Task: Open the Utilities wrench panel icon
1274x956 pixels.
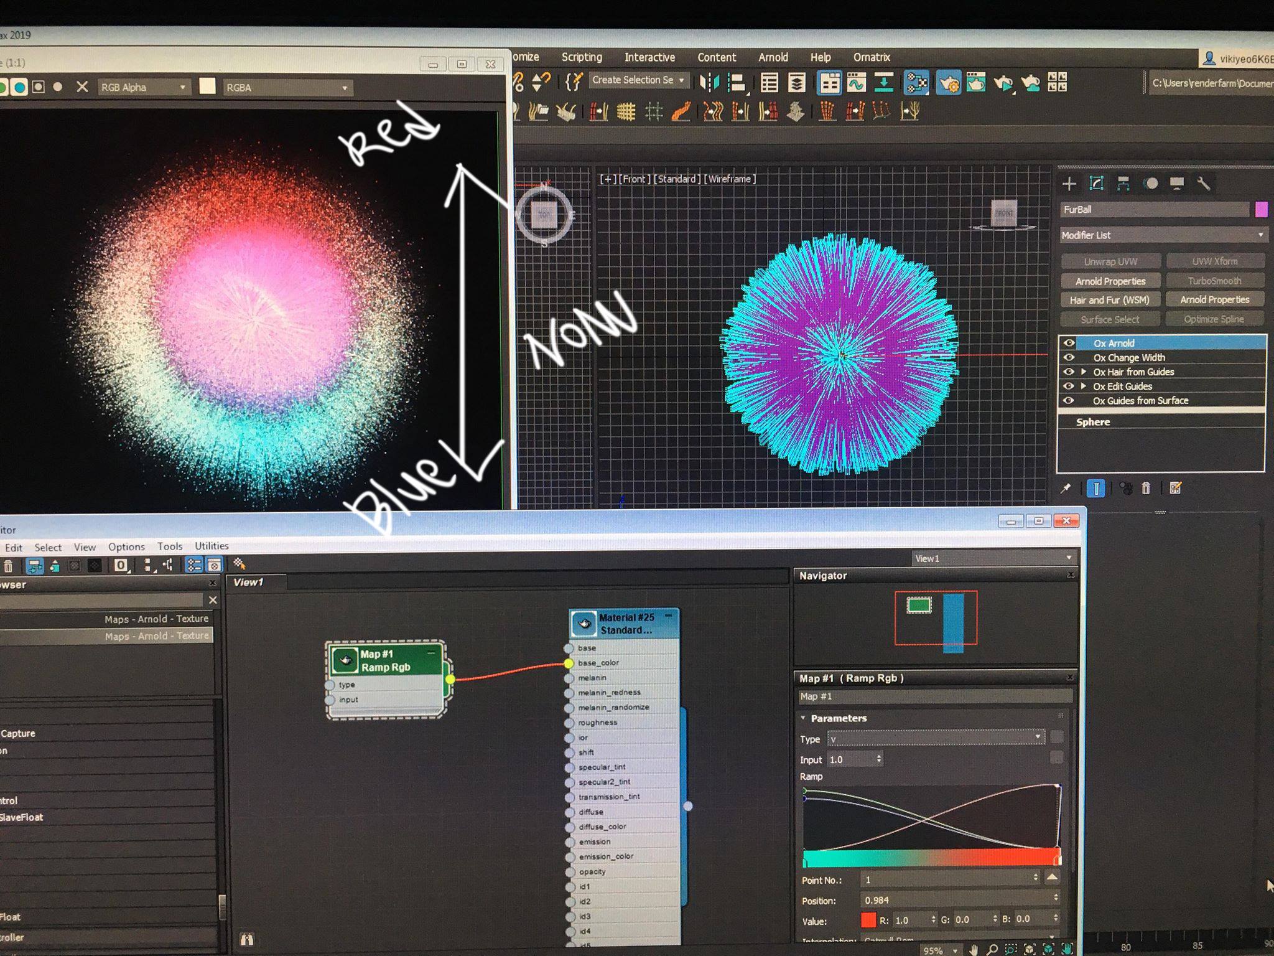Action: pos(1203,184)
